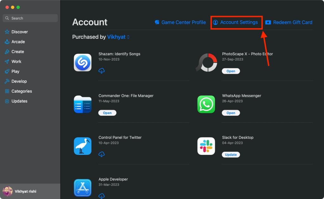Click the date 11-May-2023
Screen dimensions: 324x199
(109, 101)
